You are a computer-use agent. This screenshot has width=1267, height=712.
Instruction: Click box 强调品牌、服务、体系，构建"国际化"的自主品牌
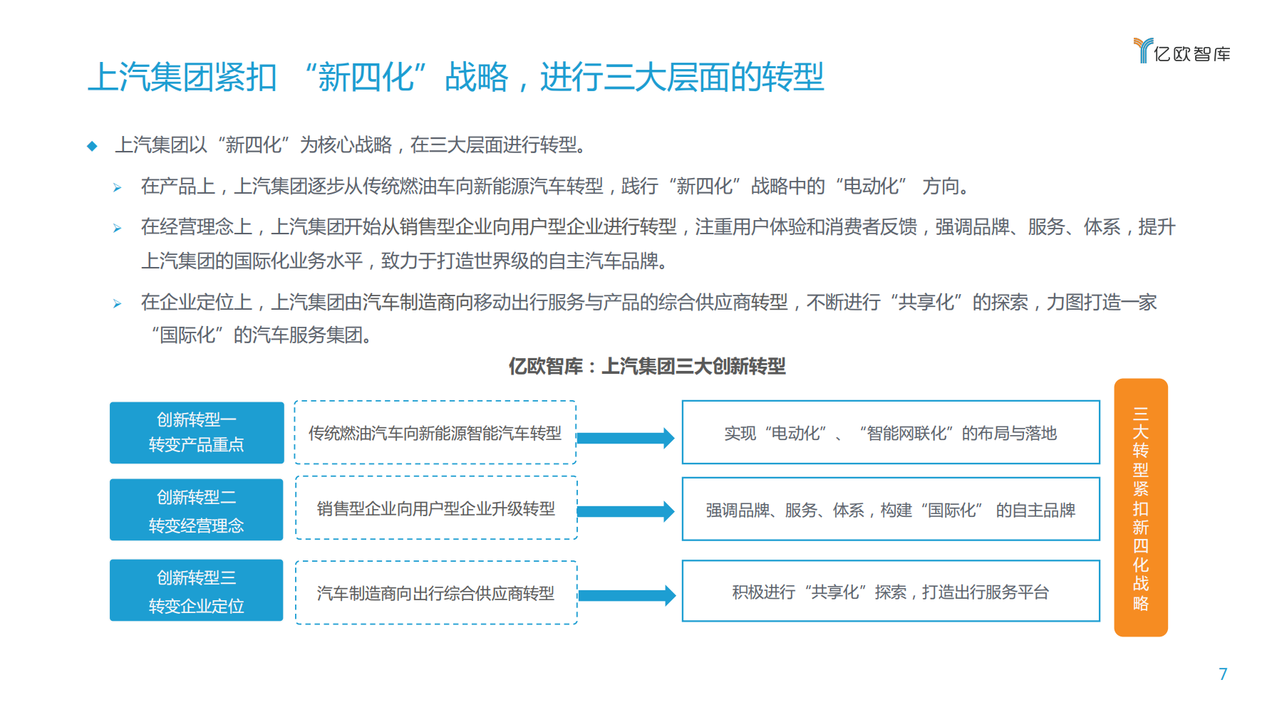pos(891,510)
